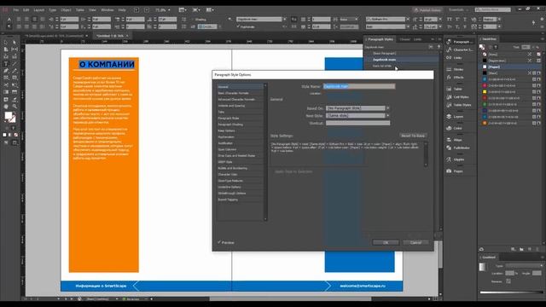546x307 pixels.
Task: Click the fill/stroke swatch in the toolbox
Action: click(x=9, y=118)
